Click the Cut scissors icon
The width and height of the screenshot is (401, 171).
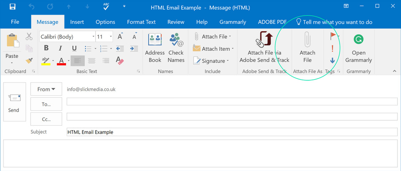[29, 37]
